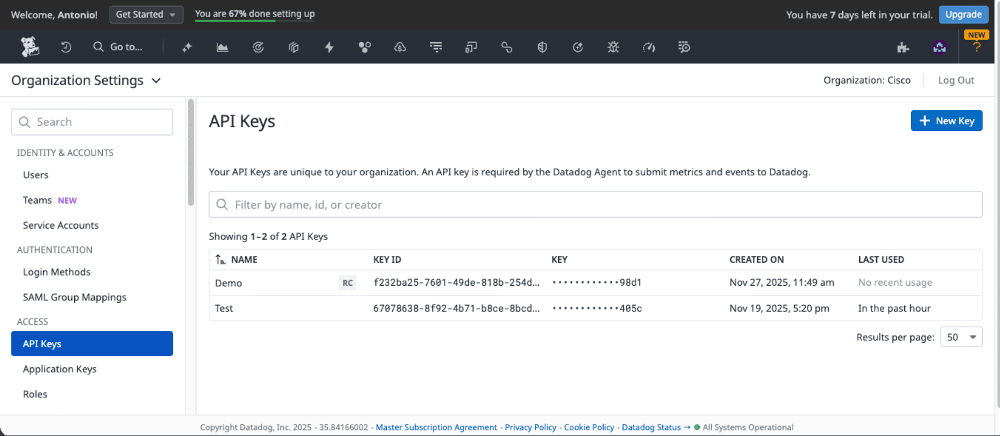This screenshot has height=436, width=1000.
Task: Click the KEY column header
Action: click(560, 260)
